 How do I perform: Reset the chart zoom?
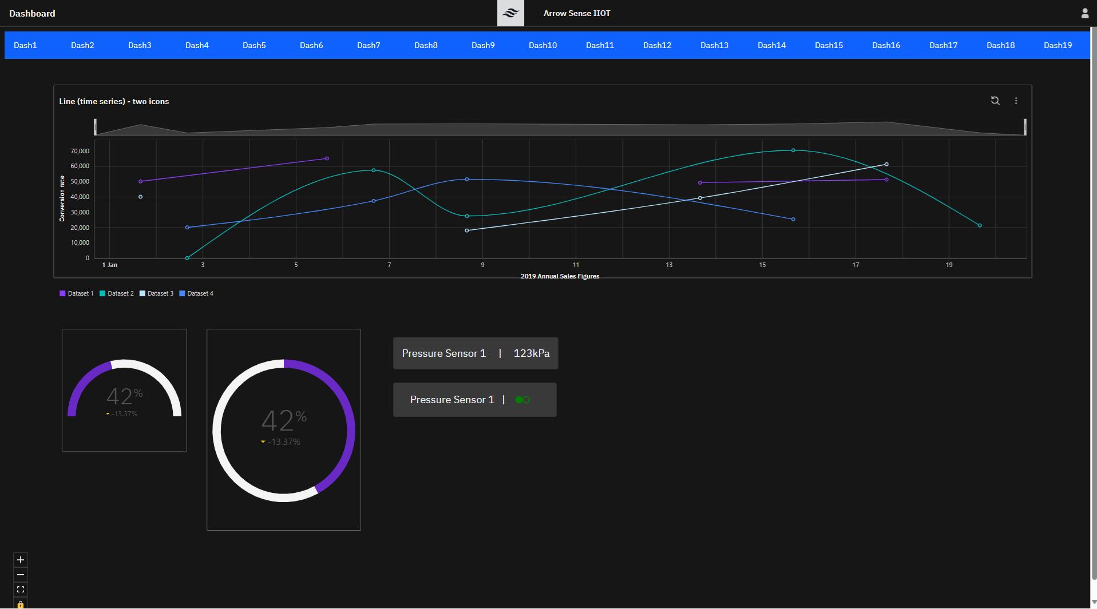[x=995, y=101]
